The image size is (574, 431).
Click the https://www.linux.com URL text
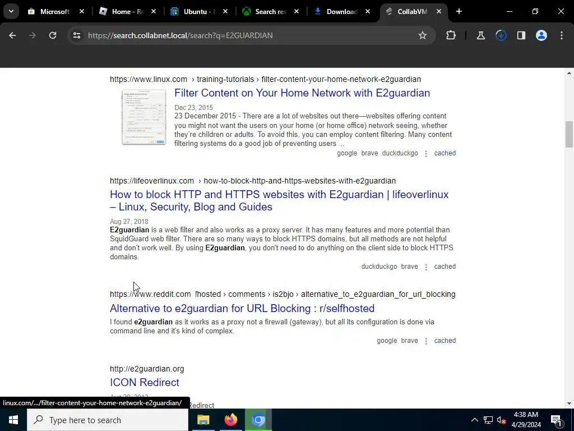pos(148,79)
